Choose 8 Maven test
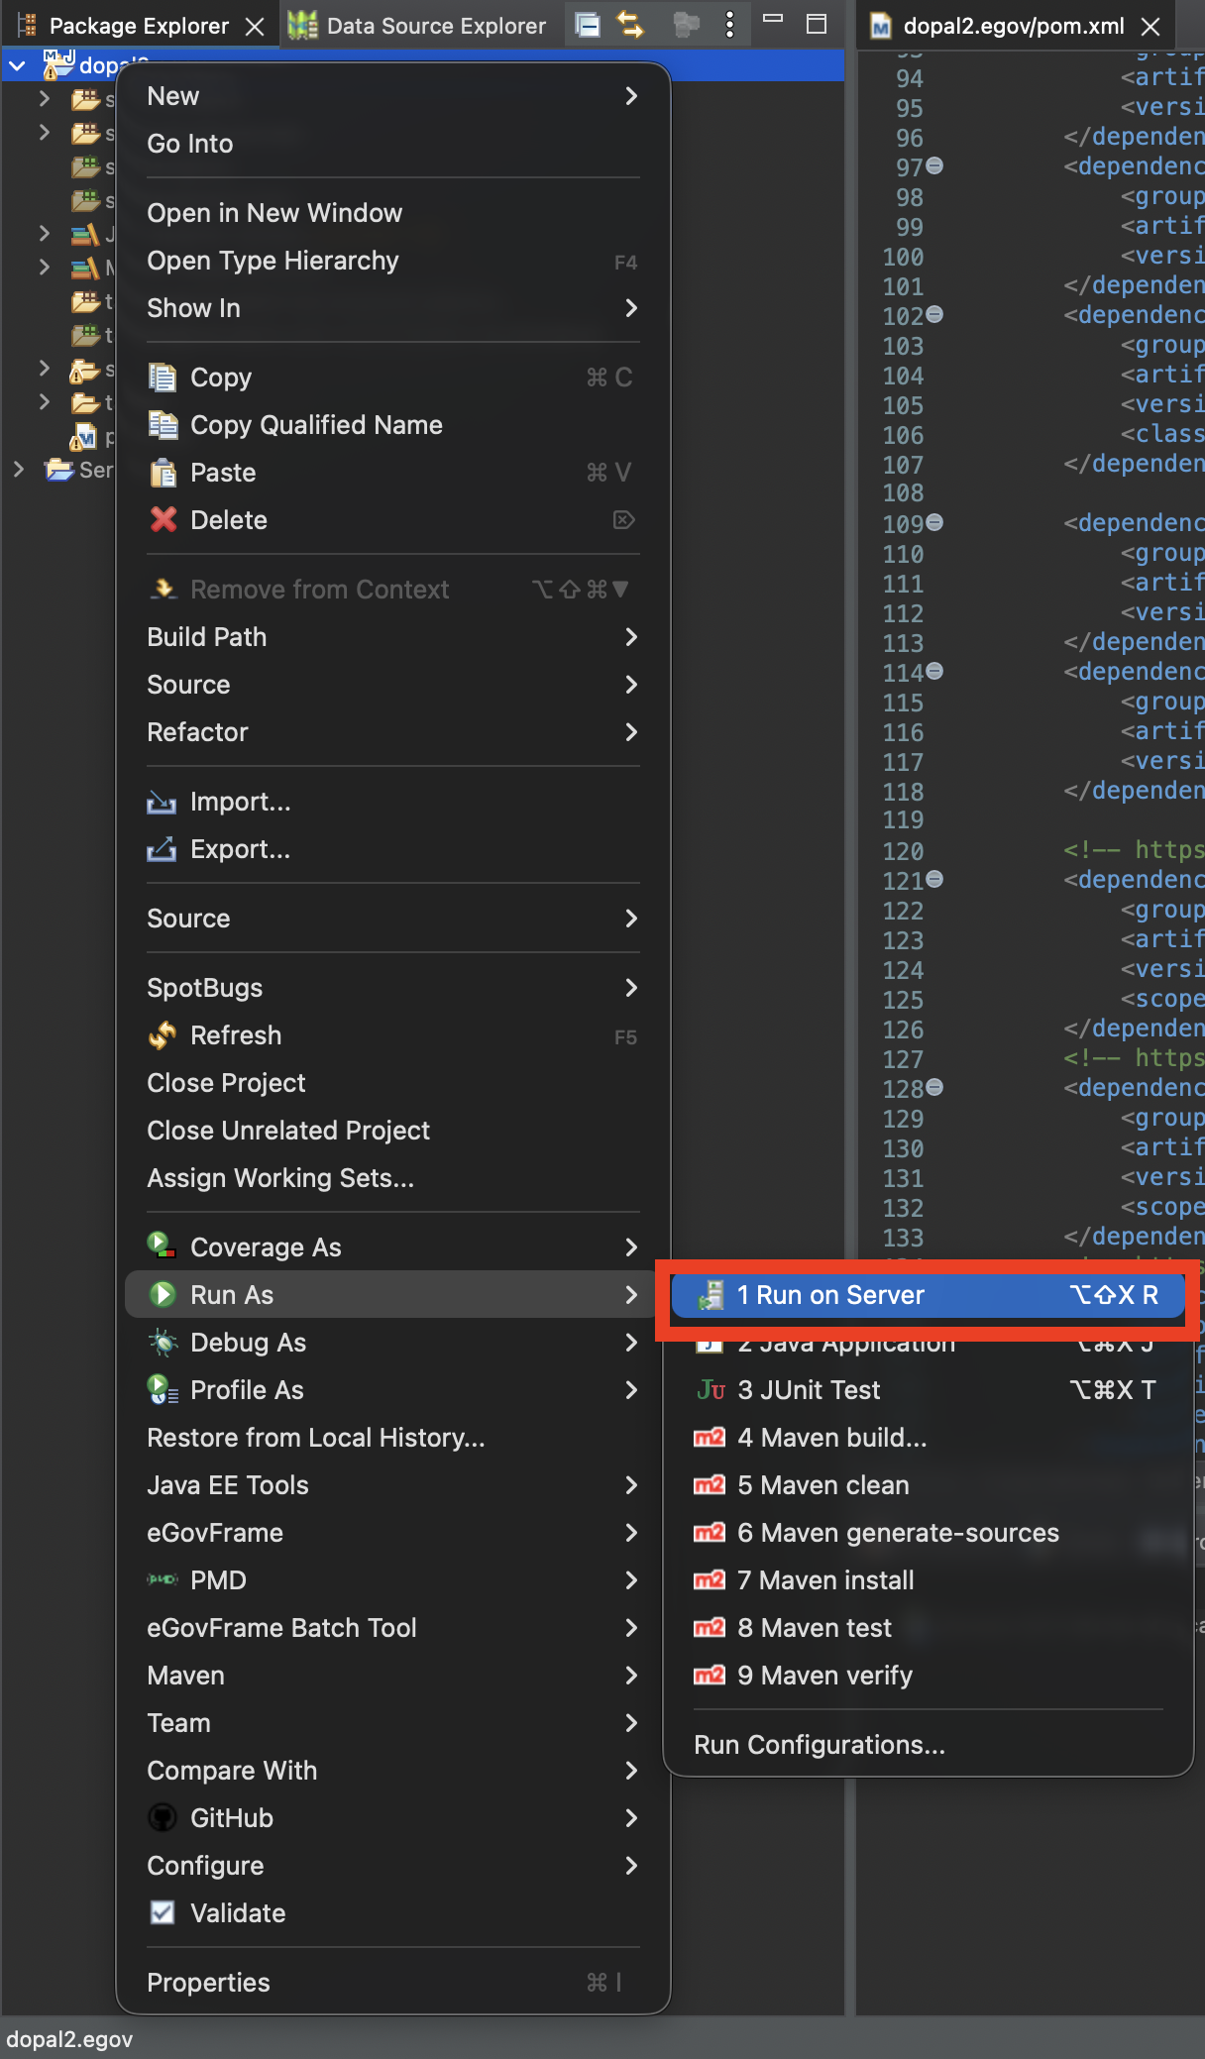Image resolution: width=1205 pixels, height=2059 pixels. pyautogui.click(x=928, y=1628)
